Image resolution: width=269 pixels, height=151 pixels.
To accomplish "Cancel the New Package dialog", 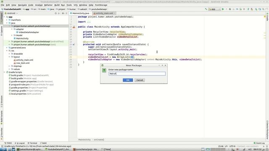I will coord(140,80).
